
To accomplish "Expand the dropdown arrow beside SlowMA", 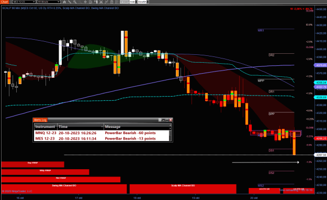I will (x=148, y=2).
